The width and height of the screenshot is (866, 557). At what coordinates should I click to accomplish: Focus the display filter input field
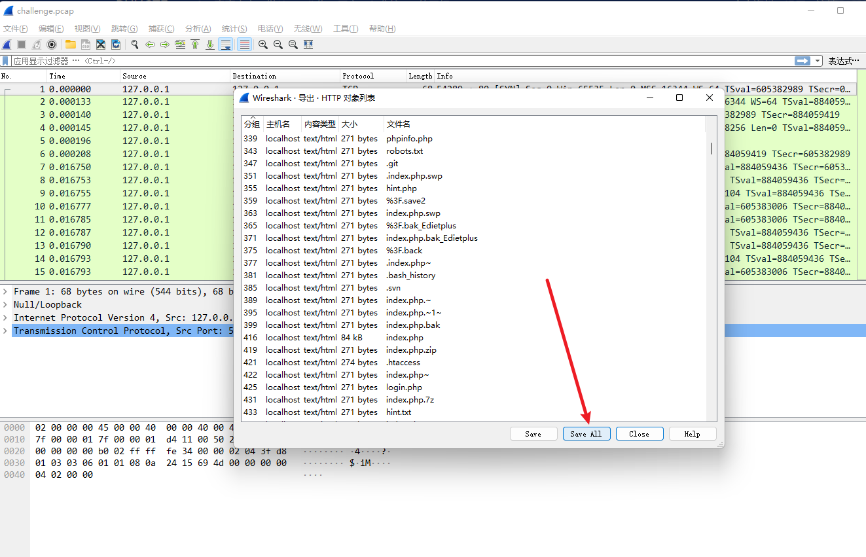click(402, 61)
